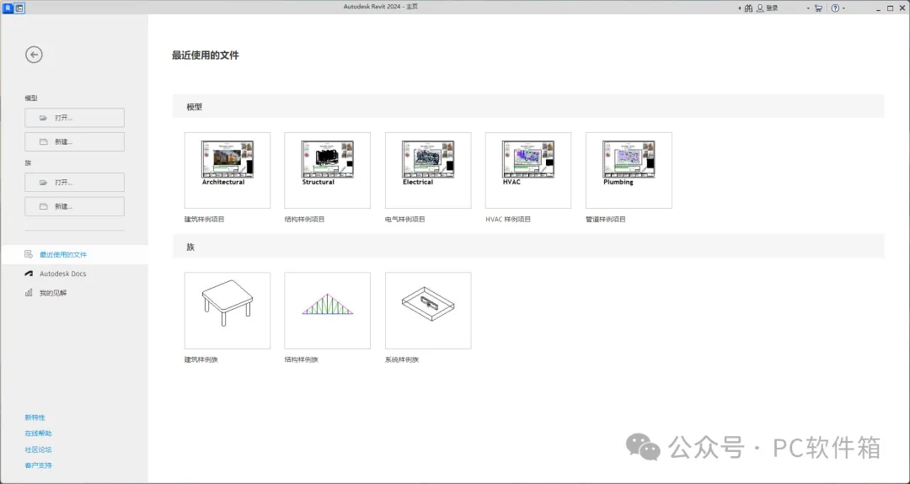Sign in with the 登录 user button
The height and width of the screenshot is (484, 910).
(x=768, y=8)
